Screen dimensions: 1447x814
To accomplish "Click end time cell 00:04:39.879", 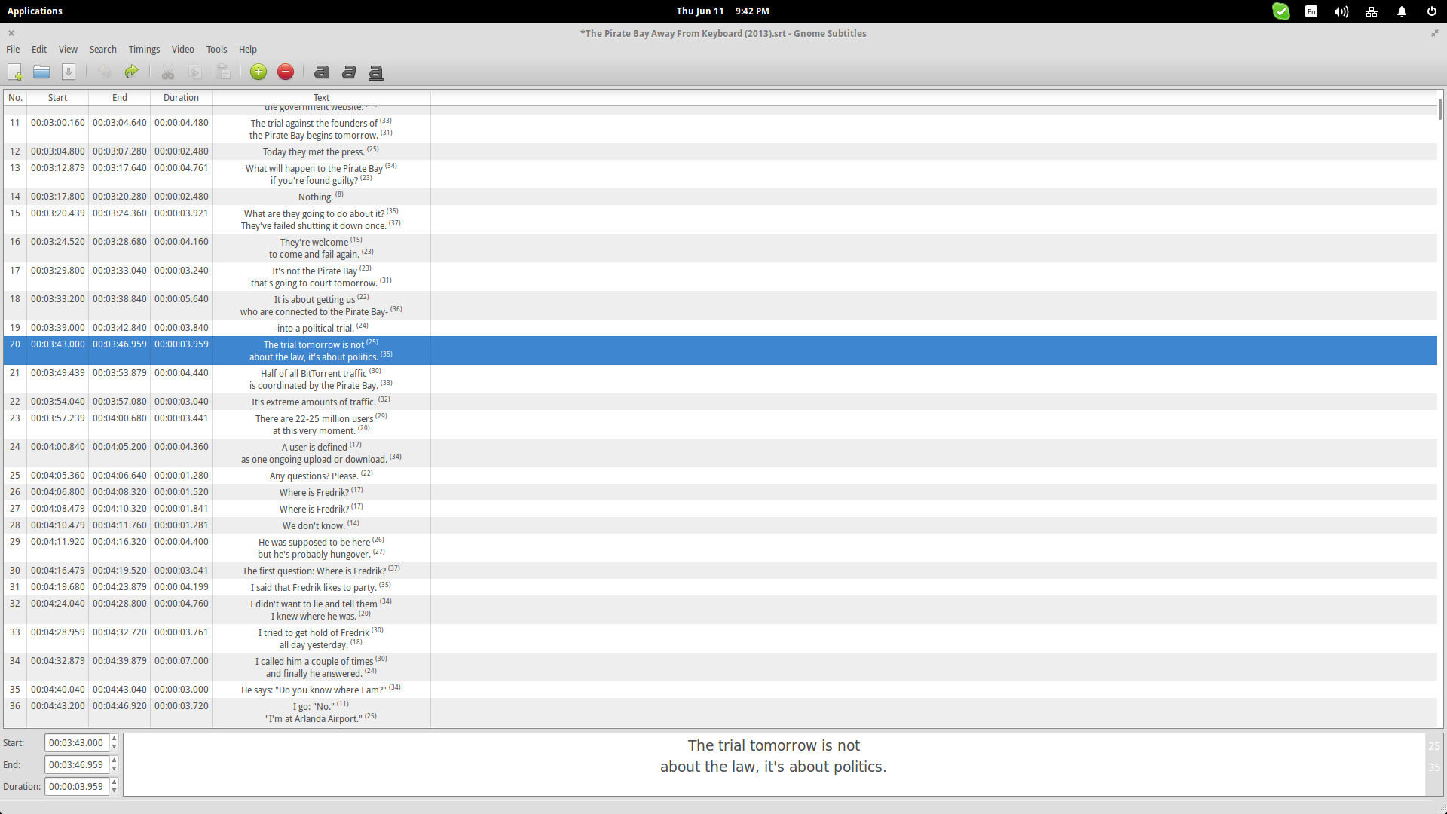I will (120, 661).
